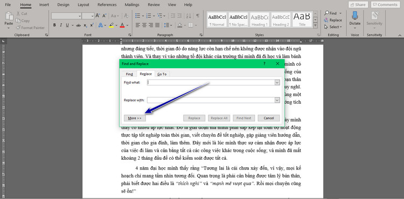This screenshot has height=199, width=404.
Task: Switch to the Review tab
Action: pos(154,5)
